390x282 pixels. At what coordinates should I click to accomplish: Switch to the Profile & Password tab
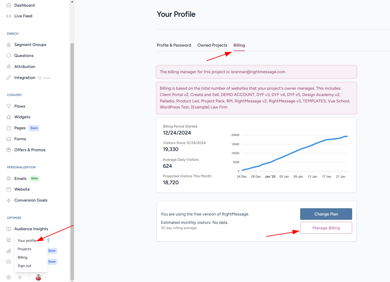pos(174,45)
